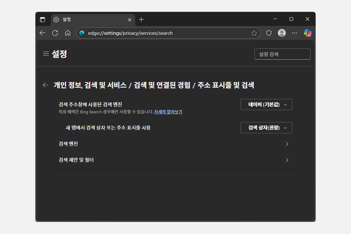Open the home page via home icon
Image resolution: width=351 pixels, height=234 pixels.
(x=68, y=33)
